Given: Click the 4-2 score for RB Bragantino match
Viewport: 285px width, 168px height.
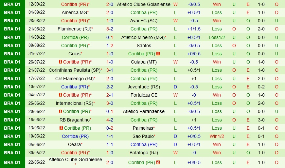Looking at the screenshot, I should click(x=110, y=120).
